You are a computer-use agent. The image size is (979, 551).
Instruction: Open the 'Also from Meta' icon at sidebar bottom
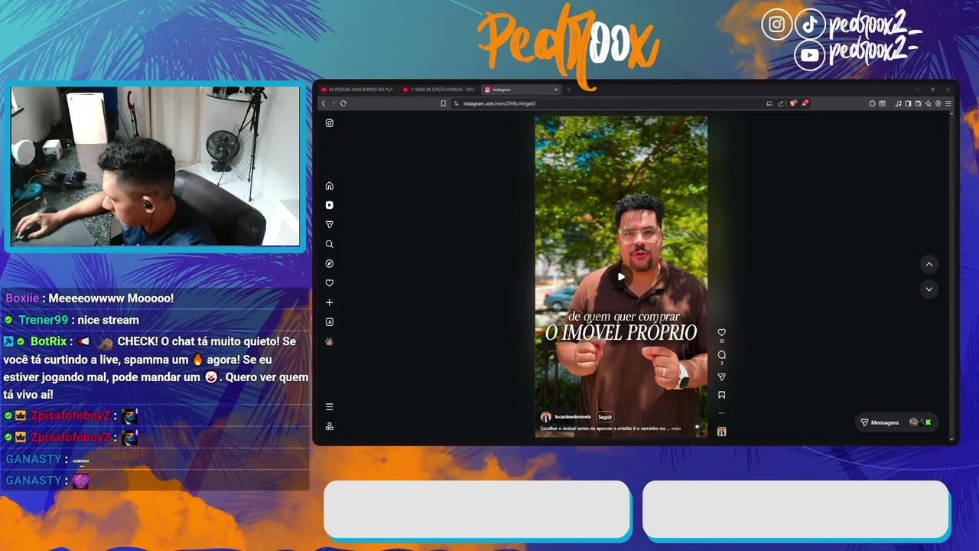330,426
